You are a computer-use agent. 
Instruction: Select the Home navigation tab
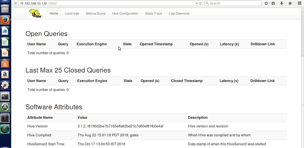click(54, 14)
